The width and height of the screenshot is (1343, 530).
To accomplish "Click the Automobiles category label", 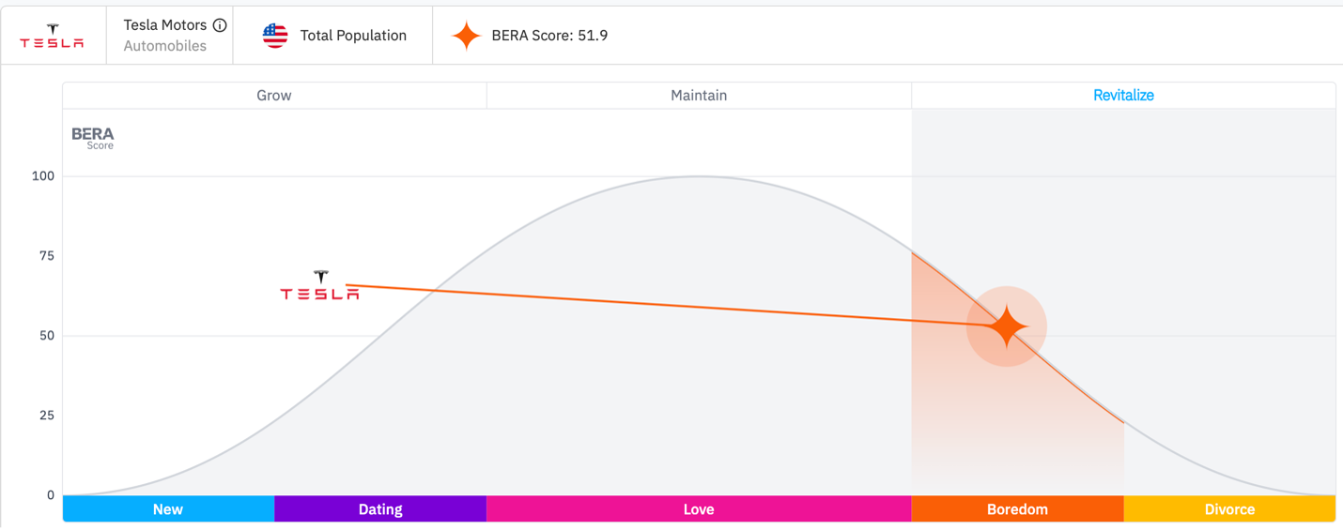I will click(165, 46).
